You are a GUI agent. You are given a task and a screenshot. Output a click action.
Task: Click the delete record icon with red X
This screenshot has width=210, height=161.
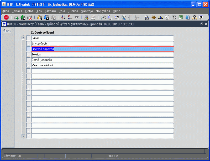pos(30,18)
